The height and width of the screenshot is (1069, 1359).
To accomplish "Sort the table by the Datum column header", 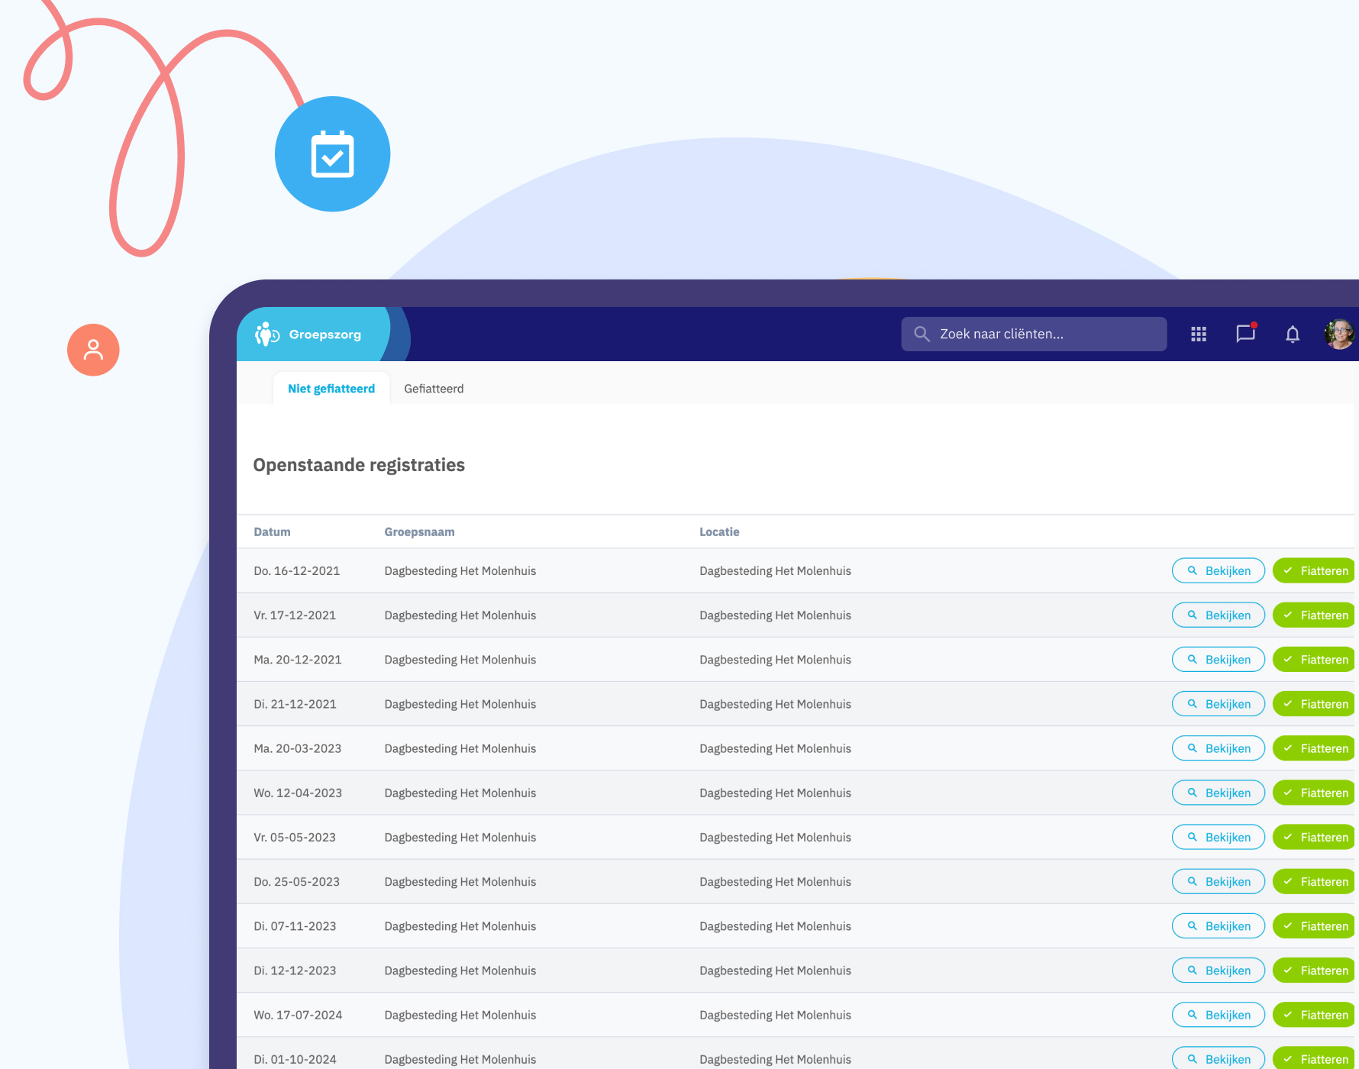I will (x=272, y=531).
